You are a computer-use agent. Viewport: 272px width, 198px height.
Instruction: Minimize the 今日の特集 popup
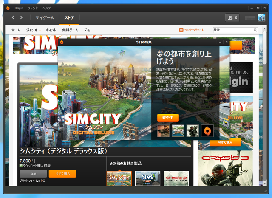click(220, 42)
